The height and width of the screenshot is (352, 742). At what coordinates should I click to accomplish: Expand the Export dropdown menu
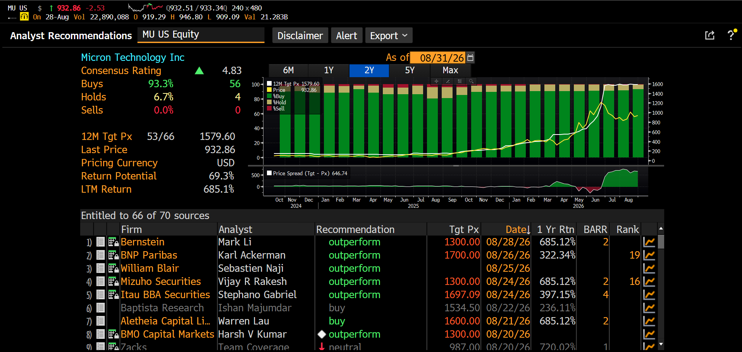click(389, 35)
